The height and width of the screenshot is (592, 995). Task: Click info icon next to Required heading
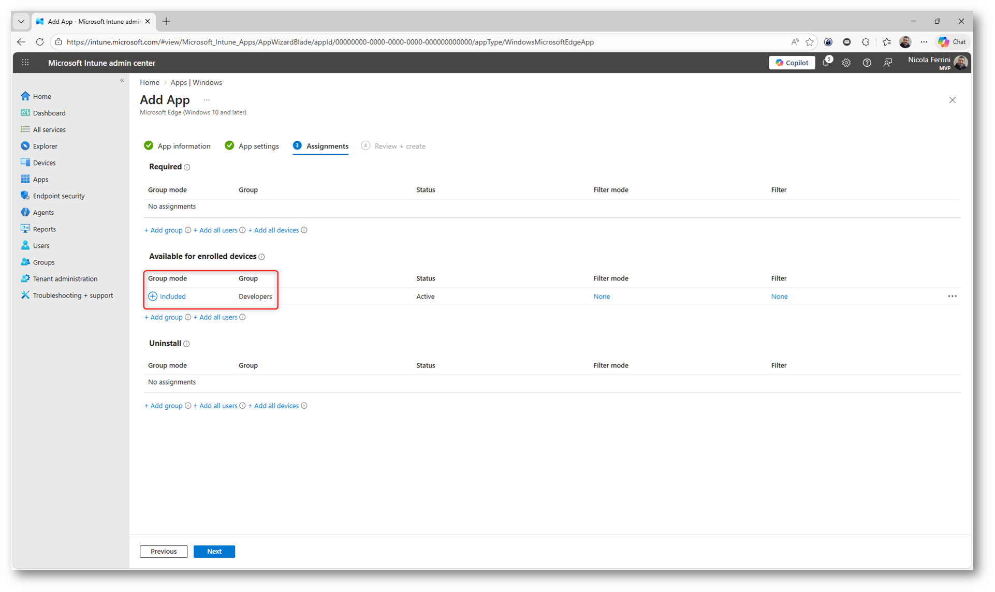(187, 167)
